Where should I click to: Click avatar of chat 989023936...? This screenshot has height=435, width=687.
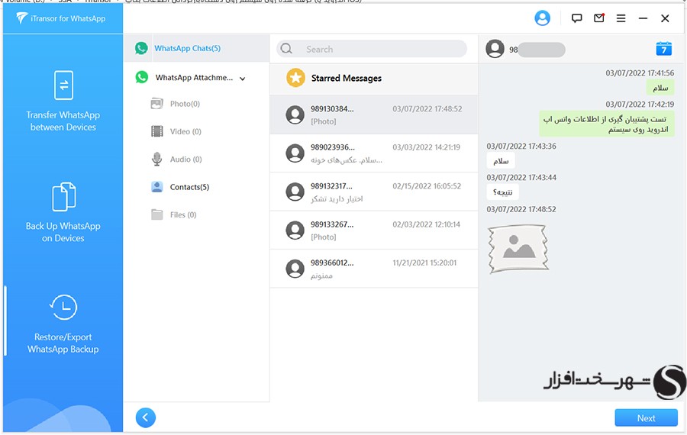(295, 153)
